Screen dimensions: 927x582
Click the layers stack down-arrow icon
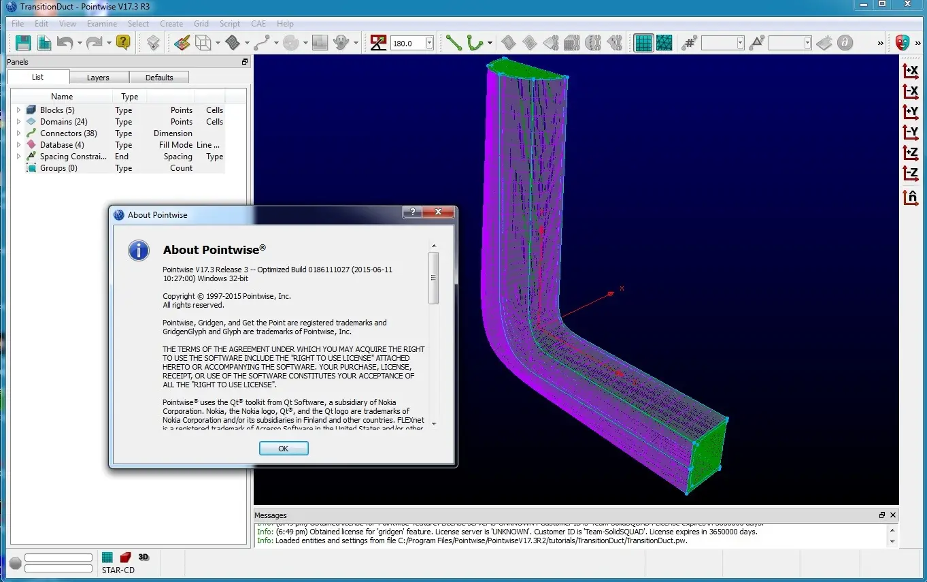click(153, 43)
